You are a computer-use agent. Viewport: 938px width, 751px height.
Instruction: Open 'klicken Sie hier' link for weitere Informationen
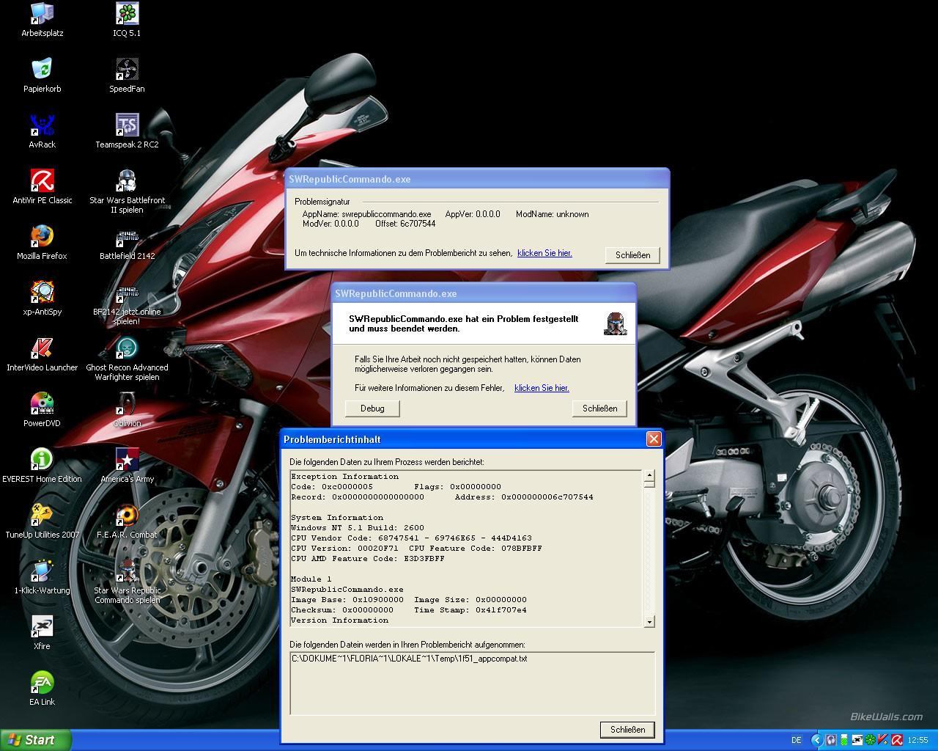542,388
